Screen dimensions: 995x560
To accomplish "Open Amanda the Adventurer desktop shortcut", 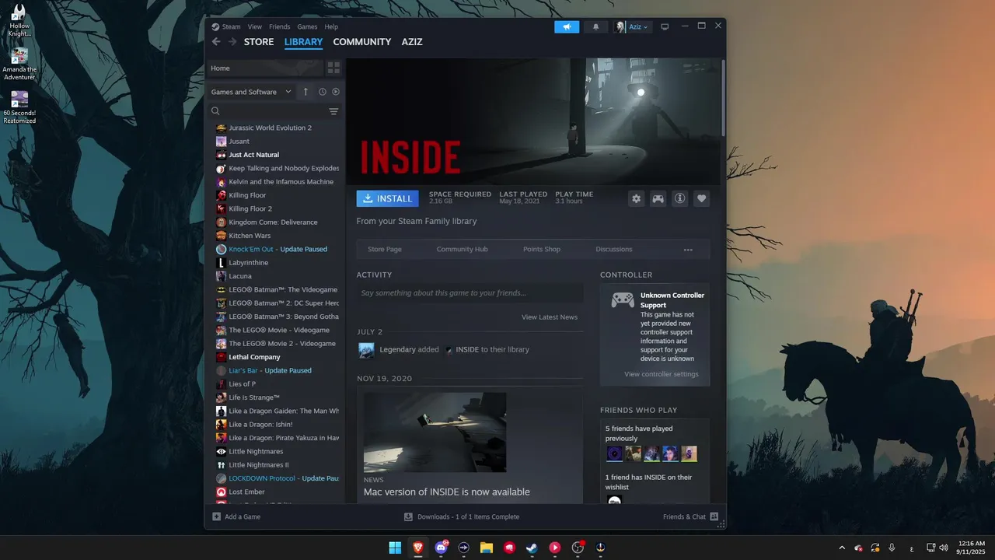I will point(19,64).
